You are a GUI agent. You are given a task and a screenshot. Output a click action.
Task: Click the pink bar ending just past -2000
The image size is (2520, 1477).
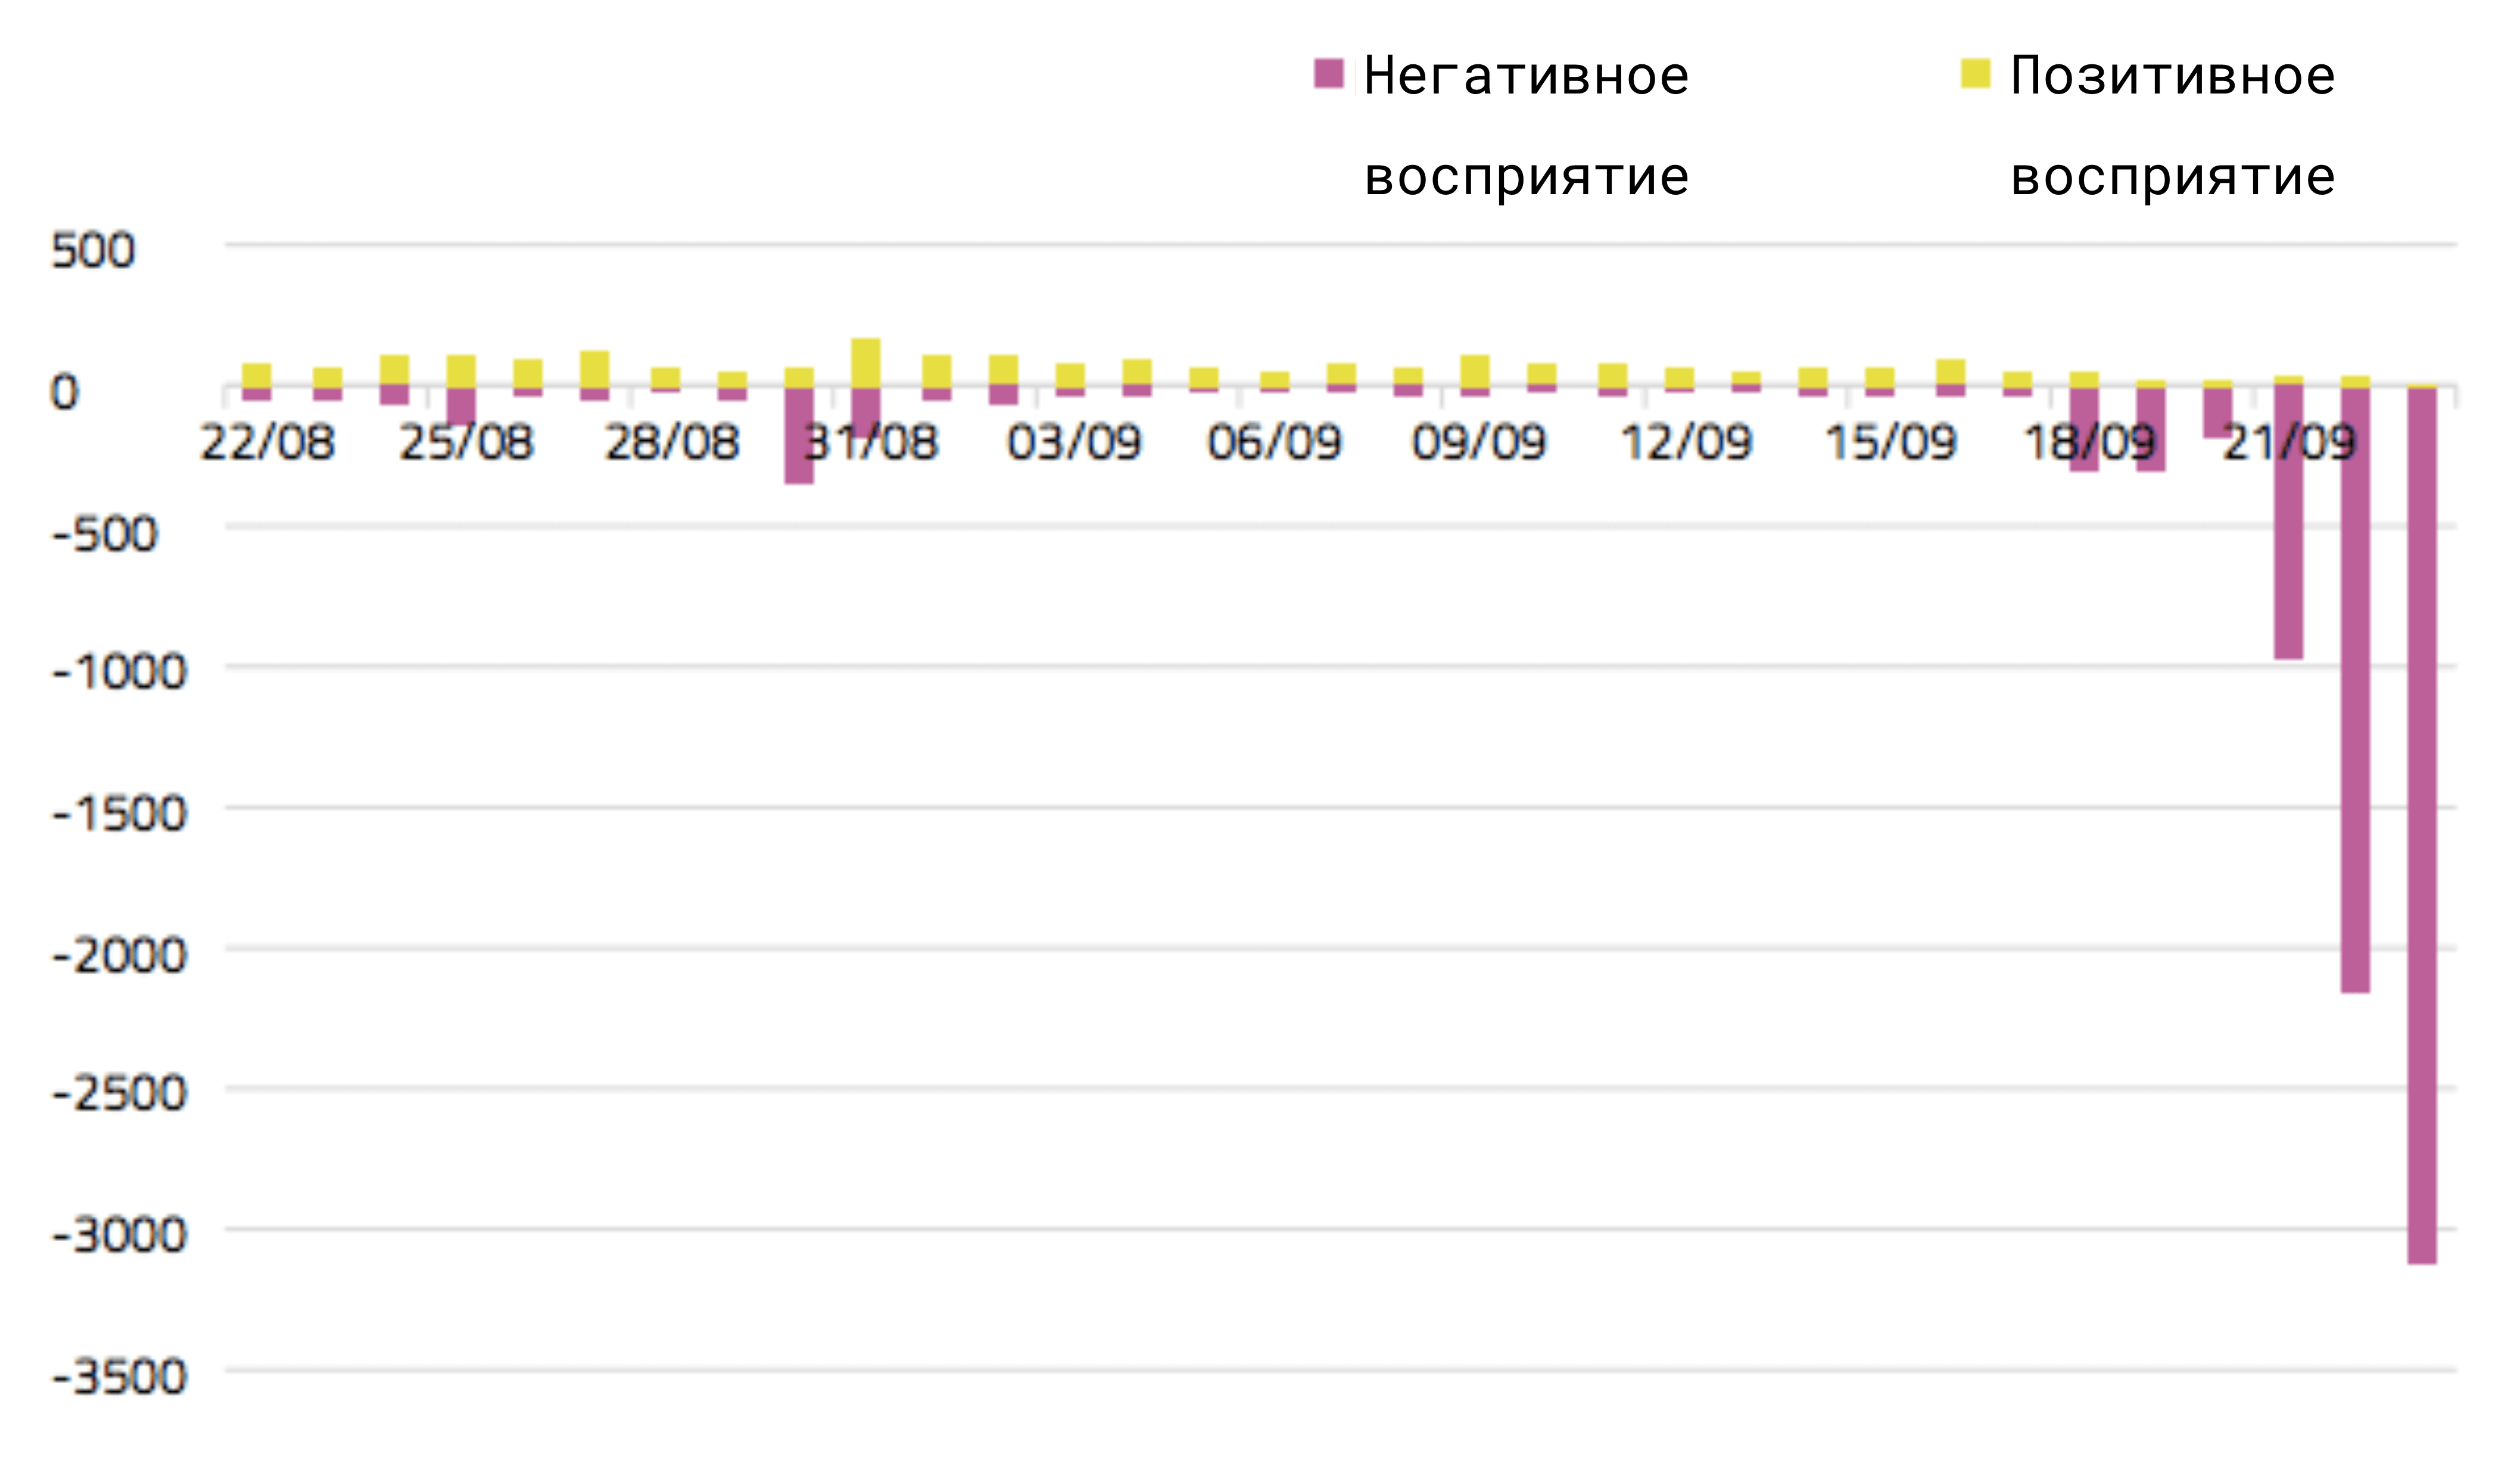coord(2355,690)
